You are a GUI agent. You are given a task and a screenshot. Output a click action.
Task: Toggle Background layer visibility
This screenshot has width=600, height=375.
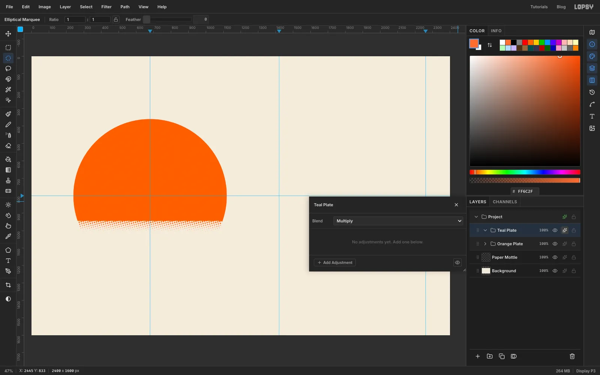555,271
